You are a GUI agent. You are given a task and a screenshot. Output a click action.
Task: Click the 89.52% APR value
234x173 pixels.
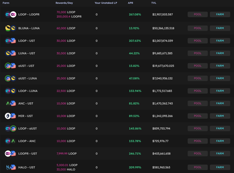pos(134,116)
